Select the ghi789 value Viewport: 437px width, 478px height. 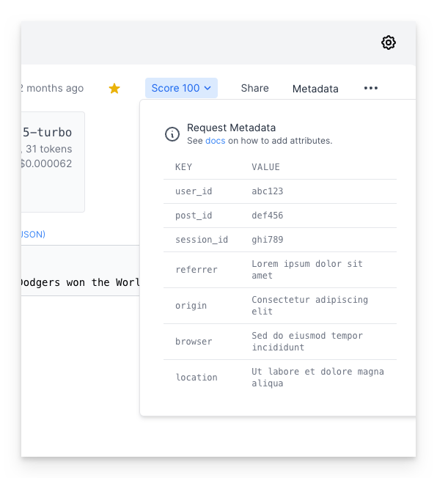tap(267, 240)
